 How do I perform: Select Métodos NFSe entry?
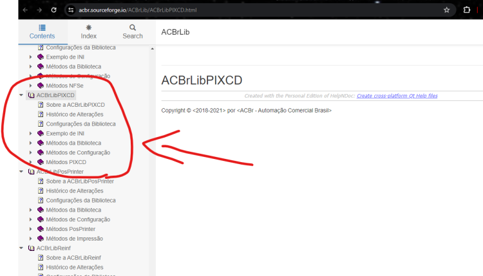(64, 86)
